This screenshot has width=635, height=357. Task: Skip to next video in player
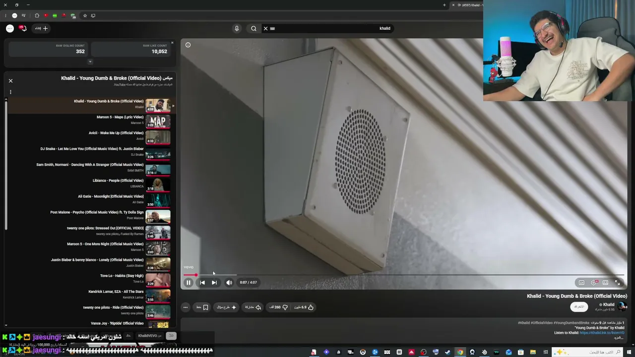(x=214, y=283)
